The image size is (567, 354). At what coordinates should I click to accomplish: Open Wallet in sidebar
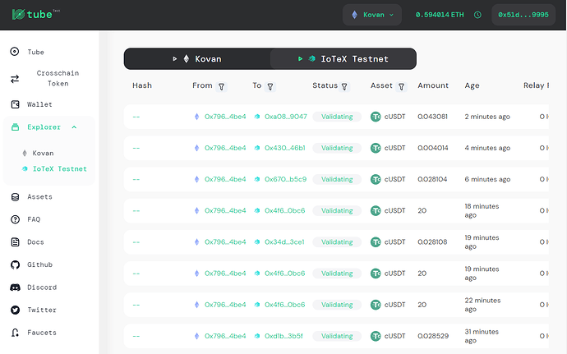(39, 104)
